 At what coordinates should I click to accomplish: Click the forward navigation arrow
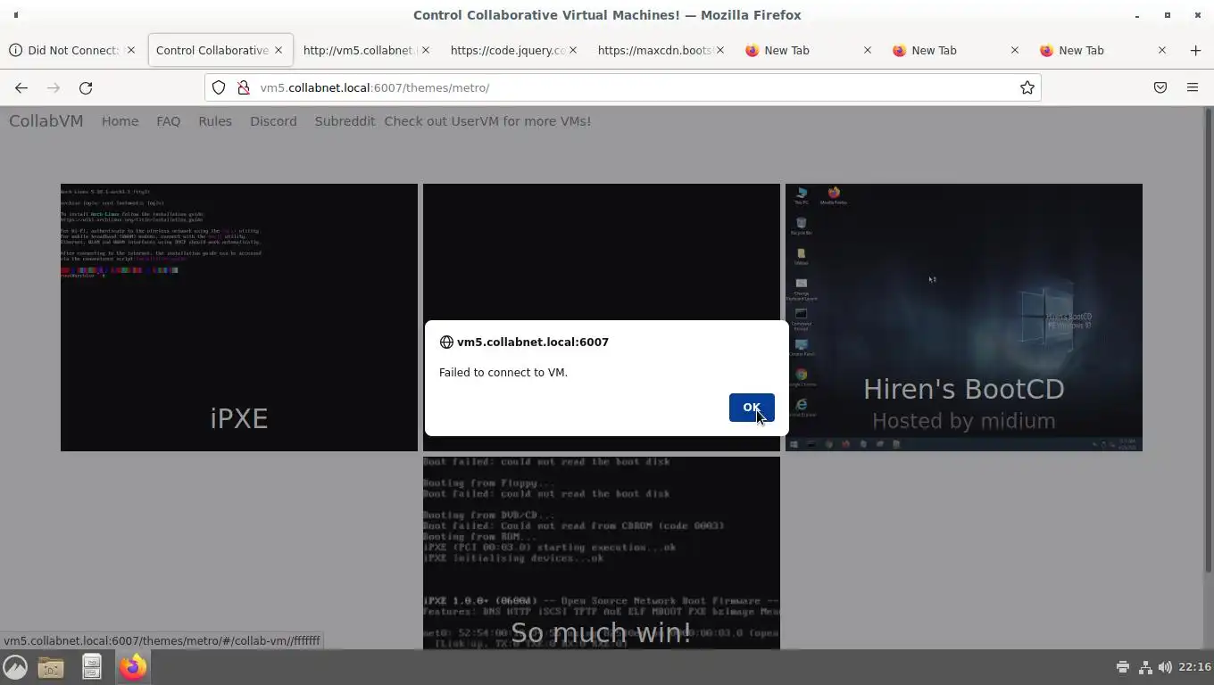pyautogui.click(x=54, y=87)
